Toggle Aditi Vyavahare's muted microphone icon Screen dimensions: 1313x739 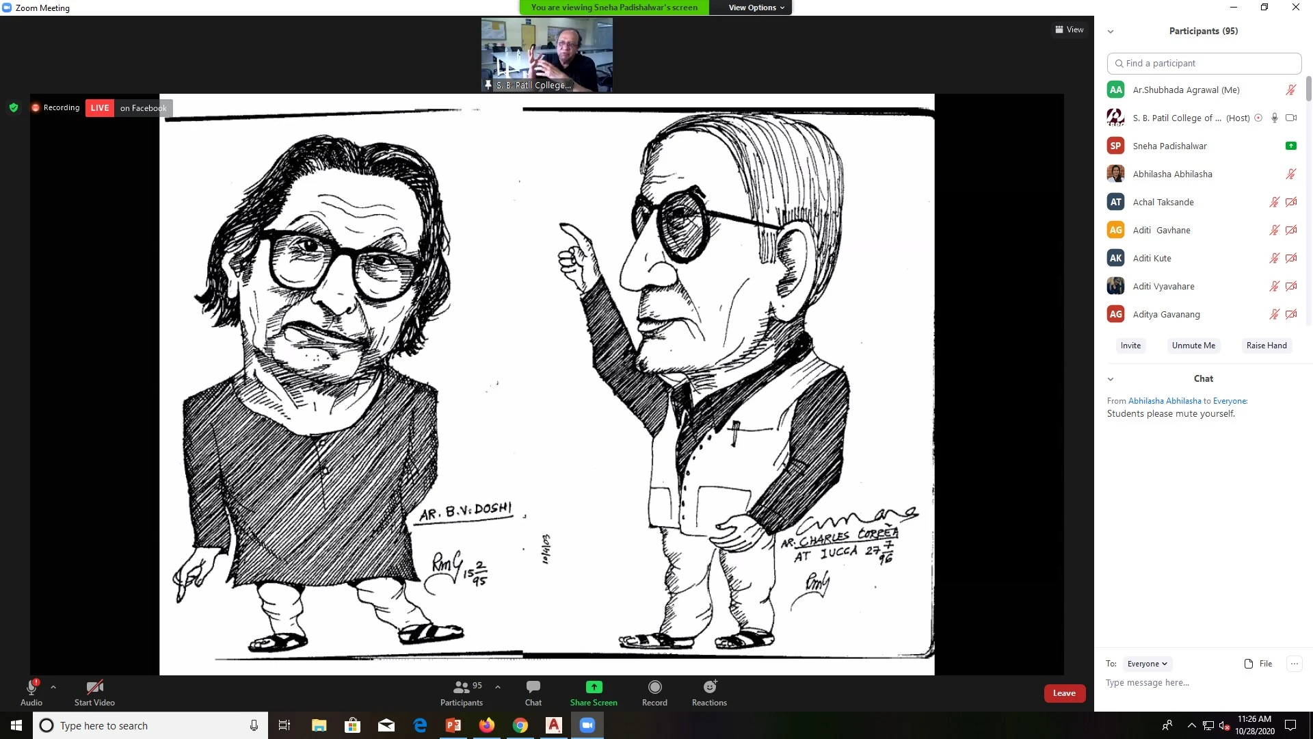pyautogui.click(x=1275, y=286)
